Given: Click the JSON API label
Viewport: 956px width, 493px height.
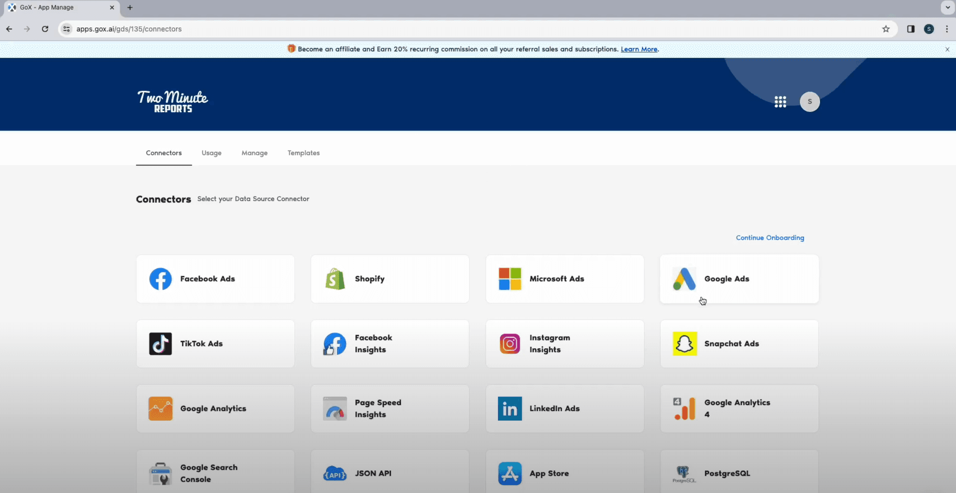Looking at the screenshot, I should coord(373,474).
